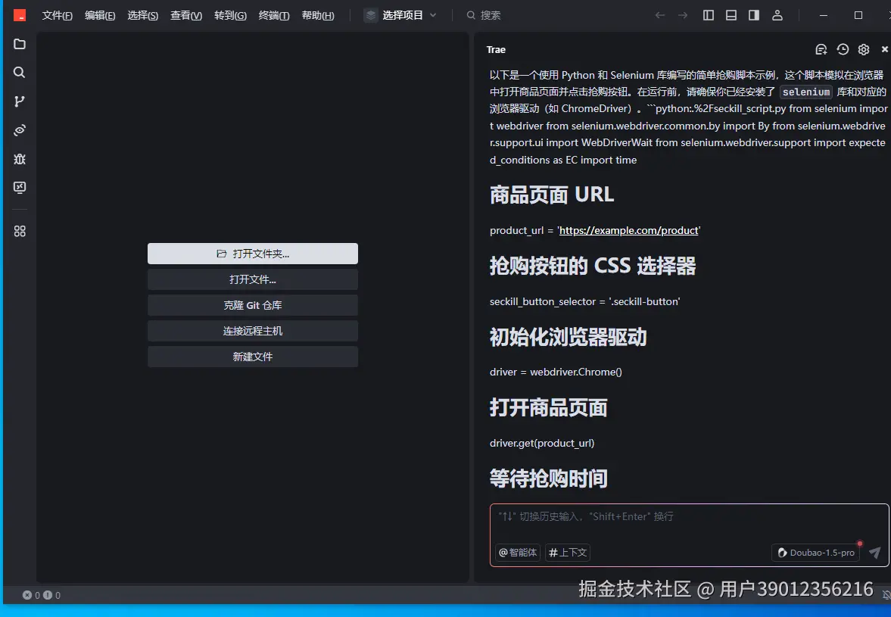
Task: Close the Trae chat panel
Action: pos(885,49)
